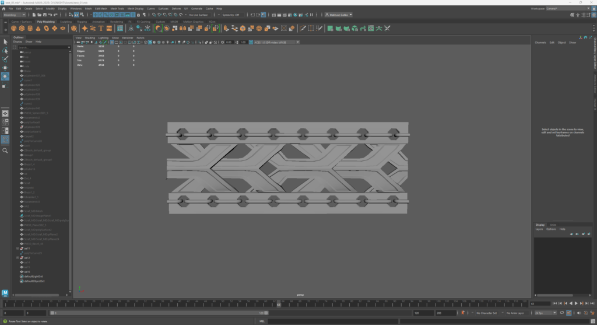Activate the Scale tool in toolbox

(x=5, y=85)
